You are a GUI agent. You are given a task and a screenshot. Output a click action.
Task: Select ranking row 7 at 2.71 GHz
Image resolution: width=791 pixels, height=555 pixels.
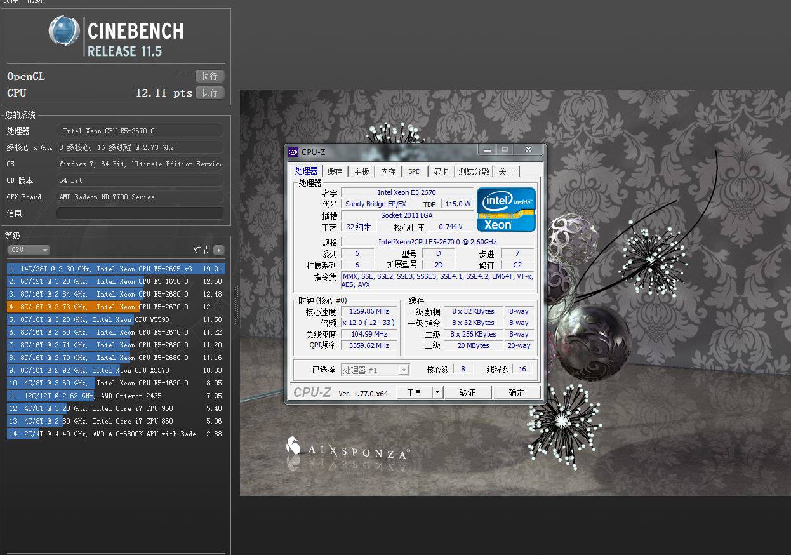[x=116, y=345]
